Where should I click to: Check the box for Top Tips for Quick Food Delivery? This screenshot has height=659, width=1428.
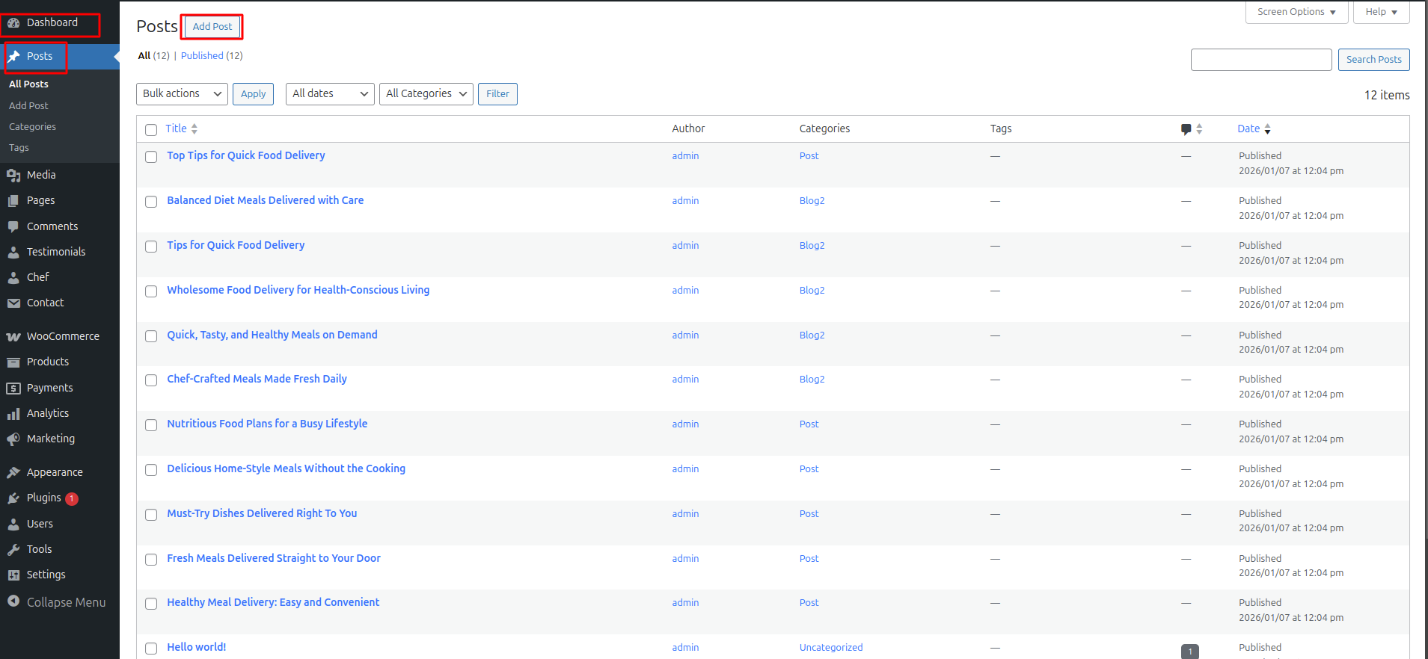[x=151, y=157]
